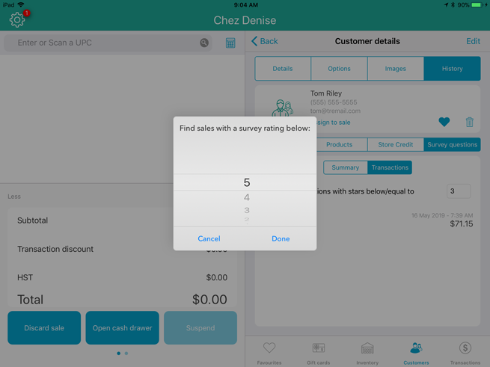Open Gift cards in bottom bar
Screen dimensions: 490x367
318,353
